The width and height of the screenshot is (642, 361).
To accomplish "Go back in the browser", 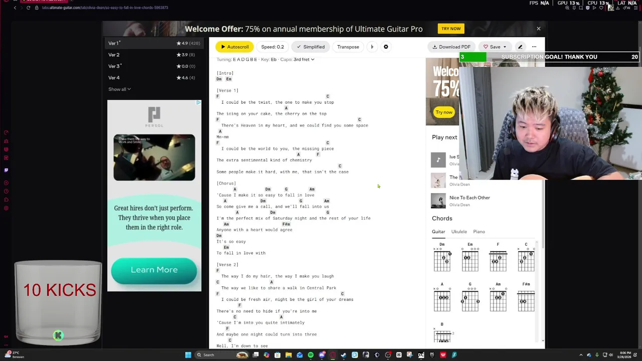I will [x=15, y=8].
